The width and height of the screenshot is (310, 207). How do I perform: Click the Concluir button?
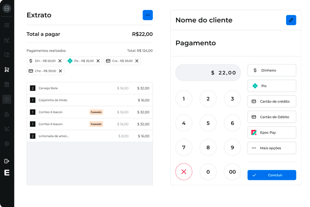(x=272, y=175)
